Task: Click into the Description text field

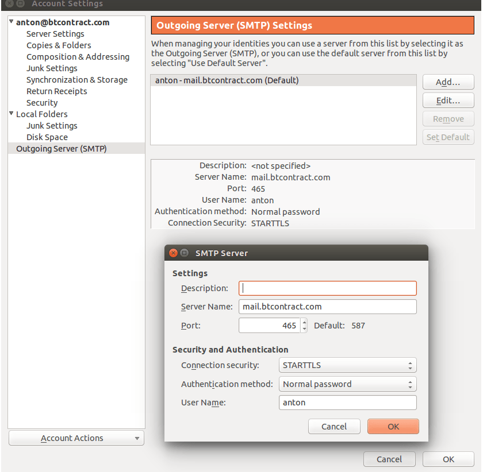Action: [328, 288]
